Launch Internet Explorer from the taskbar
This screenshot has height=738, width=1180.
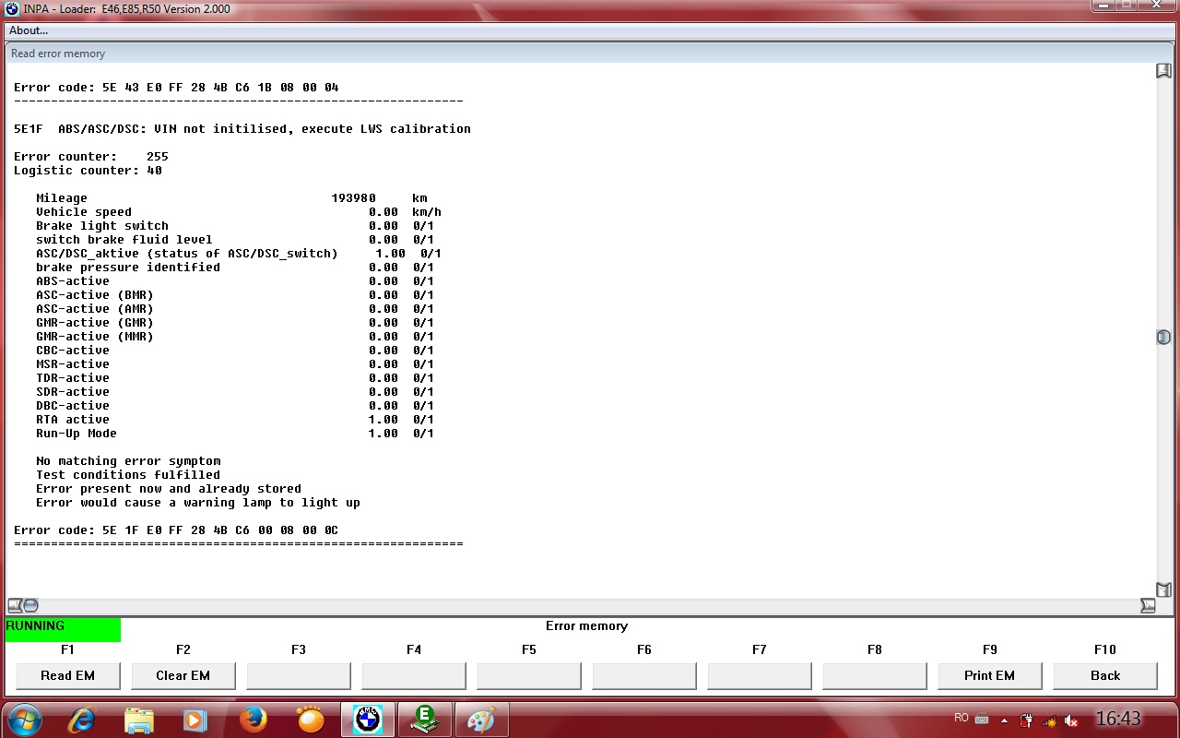[x=82, y=720]
